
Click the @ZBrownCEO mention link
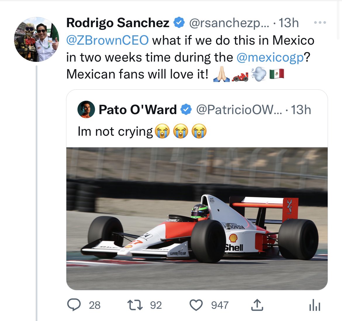coord(107,40)
